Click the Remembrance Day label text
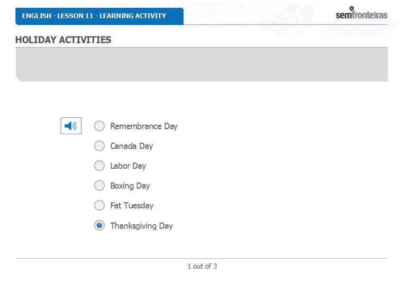This screenshot has width=405, height=283. click(144, 126)
